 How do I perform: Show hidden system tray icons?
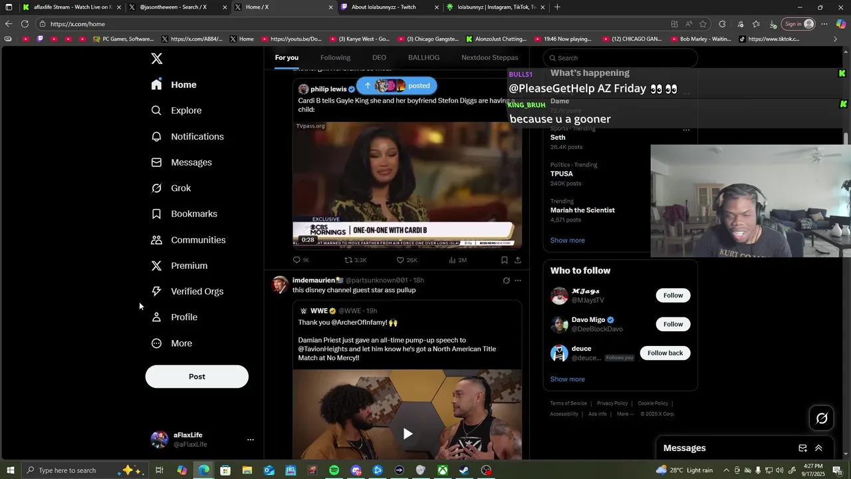[726, 470]
